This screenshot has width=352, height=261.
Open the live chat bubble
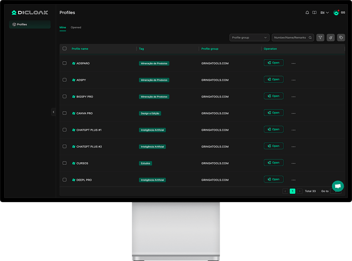[338, 186]
